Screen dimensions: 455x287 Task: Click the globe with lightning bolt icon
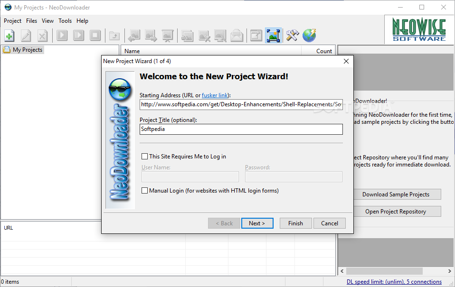click(309, 36)
